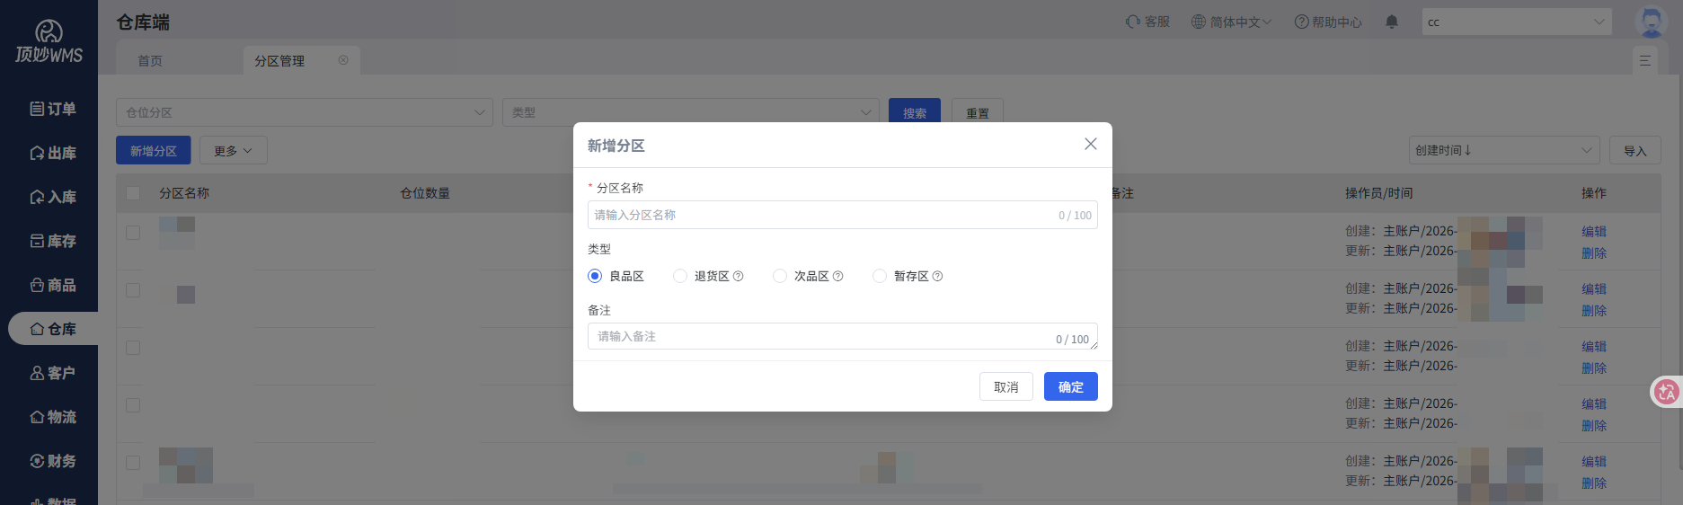
Task: Switch to the 首页 tab
Action: pos(150,61)
